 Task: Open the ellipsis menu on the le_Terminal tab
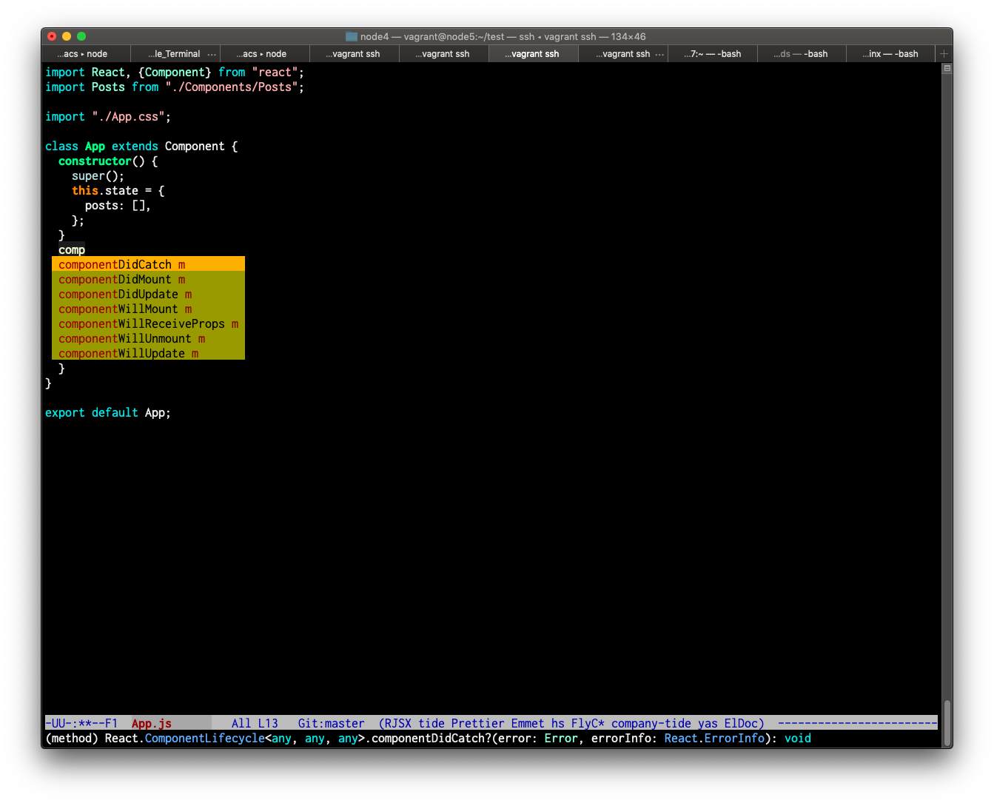(x=212, y=53)
